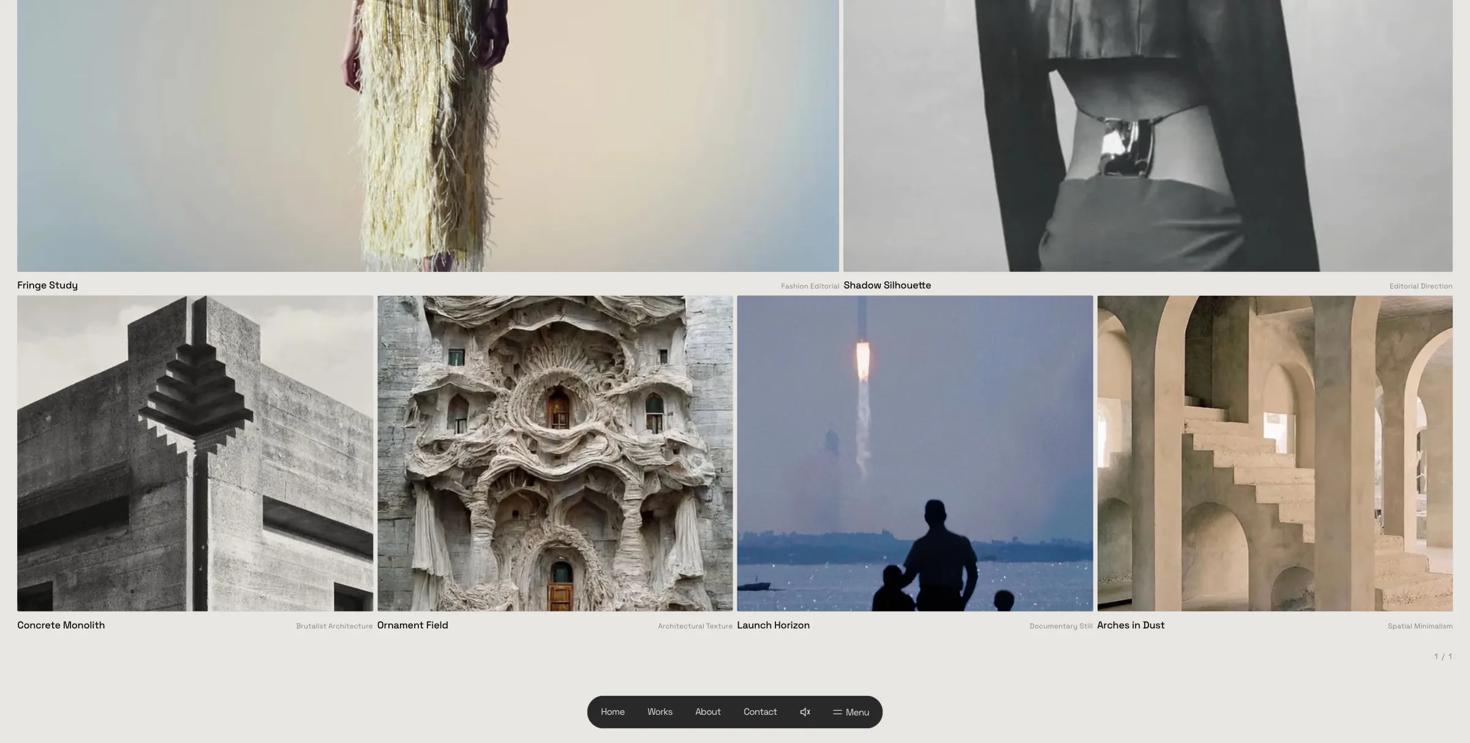Click the Launch Horizon title
The width and height of the screenshot is (1470, 743).
coord(773,625)
